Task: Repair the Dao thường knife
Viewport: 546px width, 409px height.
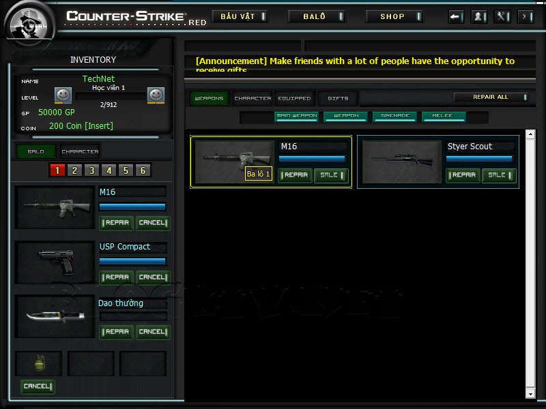Action: coord(116,332)
